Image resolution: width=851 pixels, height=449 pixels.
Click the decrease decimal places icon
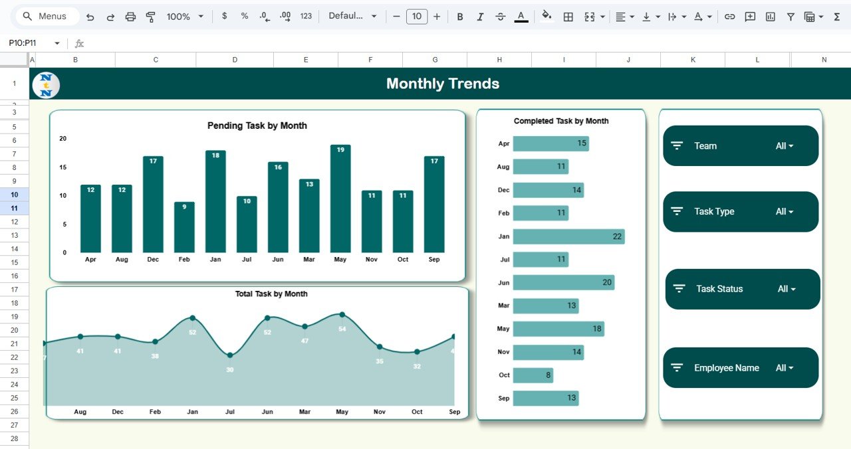pos(263,16)
